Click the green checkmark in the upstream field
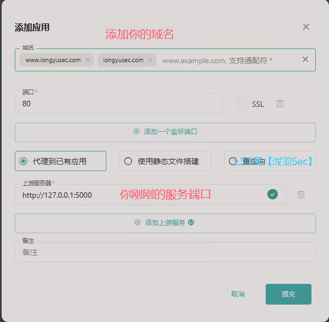Screen dimensions: 329x322 tap(273, 195)
